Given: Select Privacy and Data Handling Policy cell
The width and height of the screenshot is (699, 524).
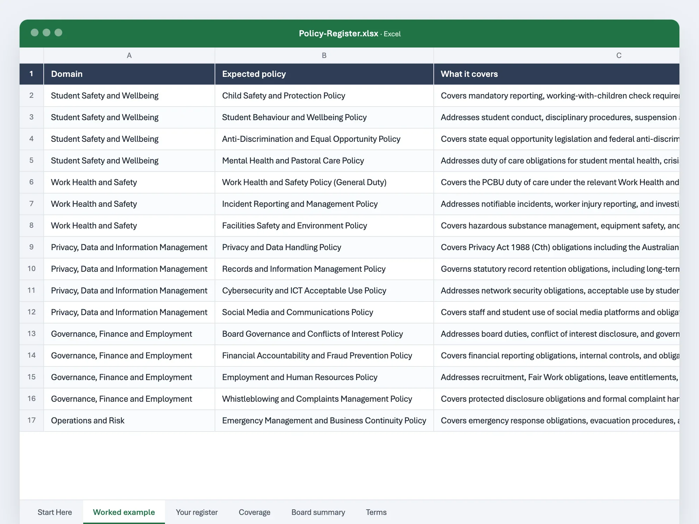Looking at the screenshot, I should (324, 247).
